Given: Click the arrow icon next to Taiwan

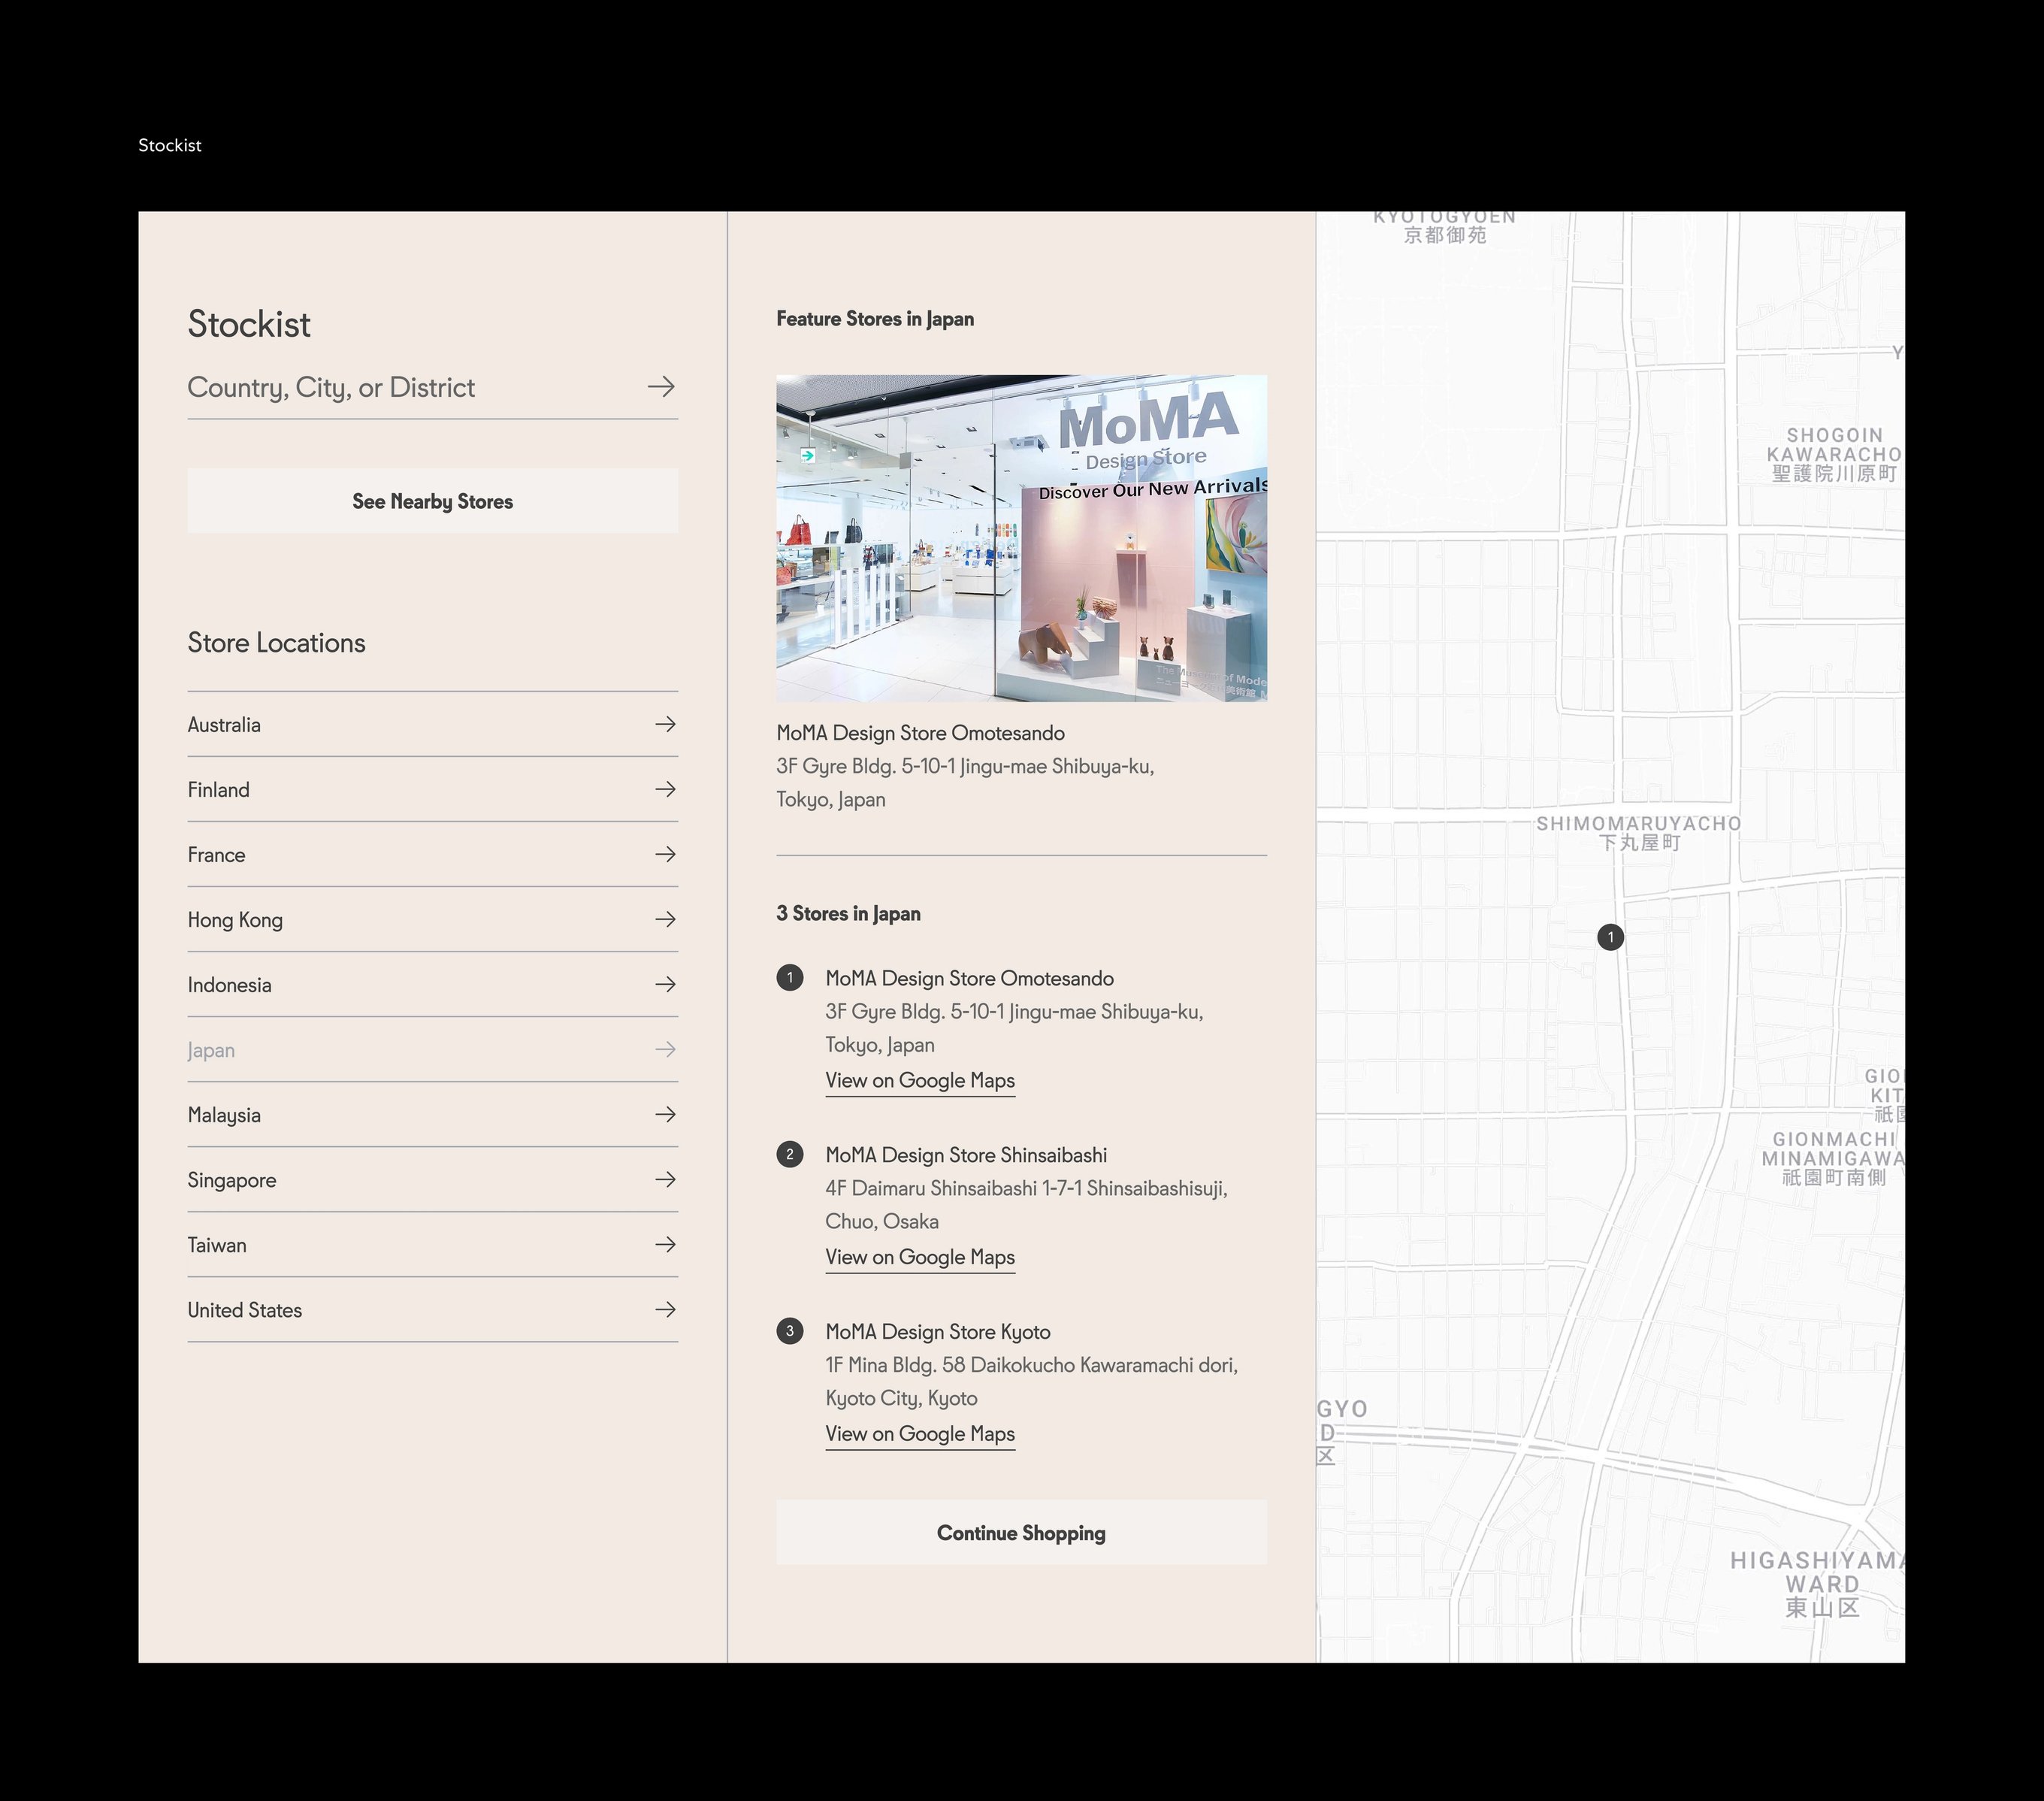Looking at the screenshot, I should point(666,1244).
